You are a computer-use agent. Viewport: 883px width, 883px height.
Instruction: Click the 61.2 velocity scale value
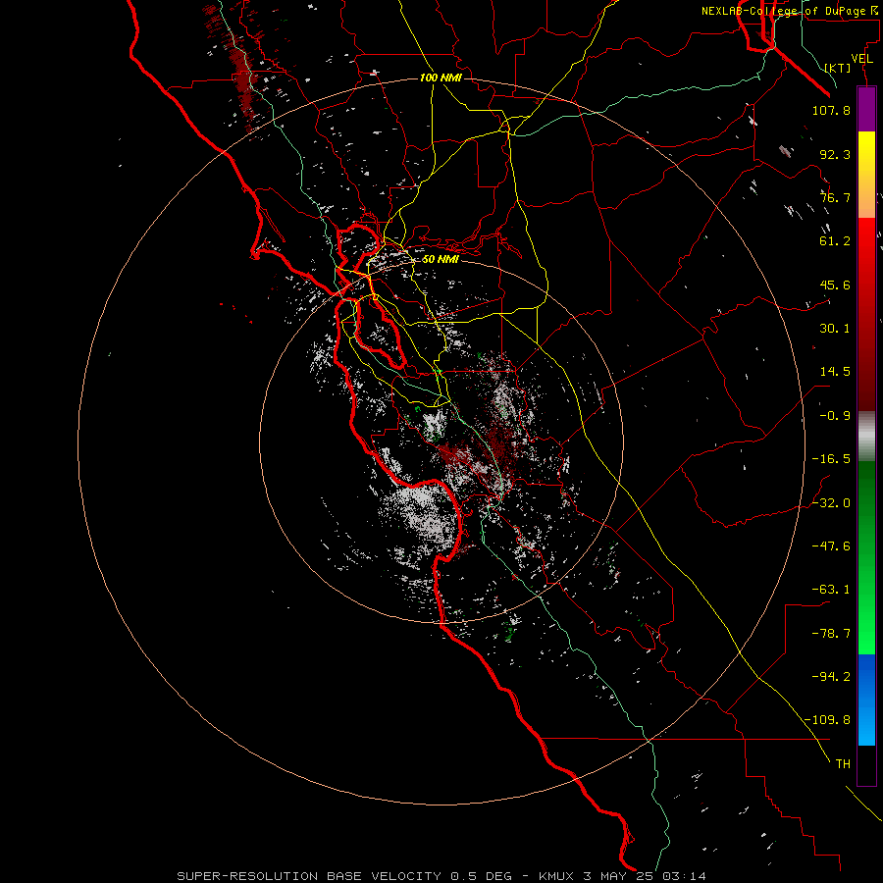pyautogui.click(x=835, y=241)
